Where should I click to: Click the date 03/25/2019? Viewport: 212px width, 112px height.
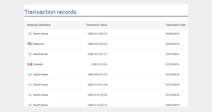click(x=172, y=44)
